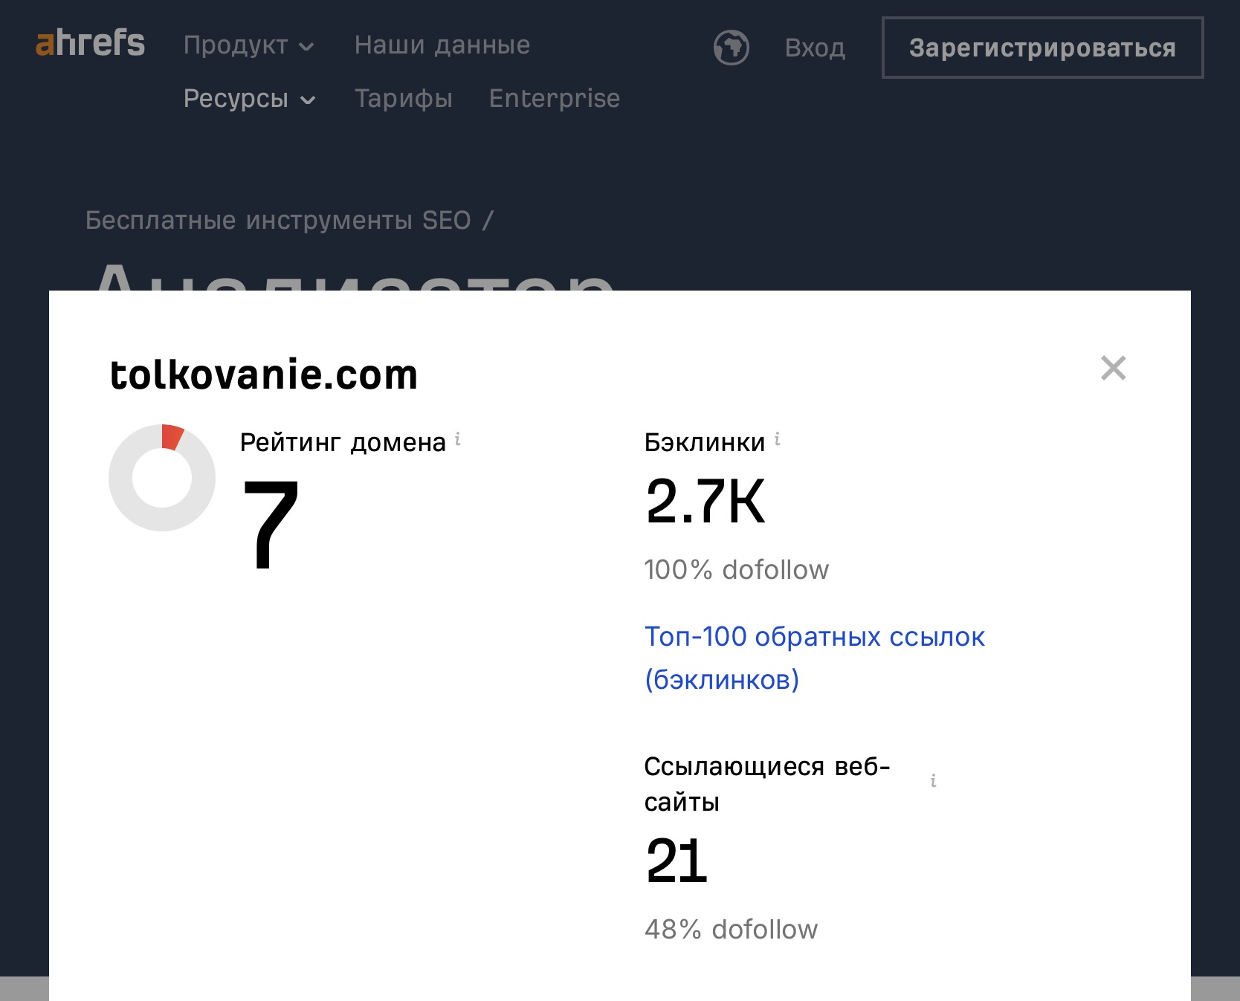This screenshot has width=1240, height=1001.
Task: Expand the Ресурсы dropdown menu
Action: coord(250,98)
